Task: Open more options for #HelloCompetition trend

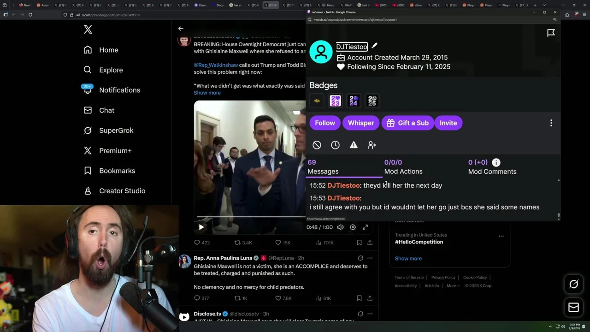Action: click(501, 236)
